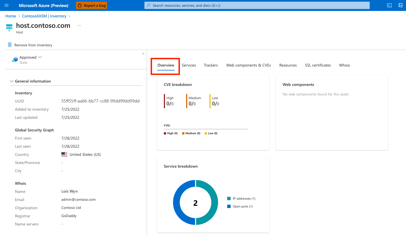The image size is (406, 235).
Task: Go to Home breadcrumb link
Action: pos(11,16)
